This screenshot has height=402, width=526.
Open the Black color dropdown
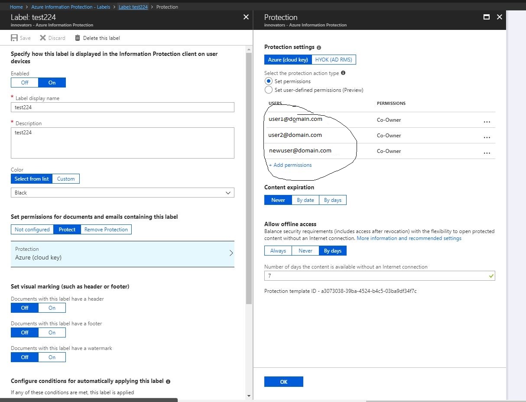click(x=123, y=192)
